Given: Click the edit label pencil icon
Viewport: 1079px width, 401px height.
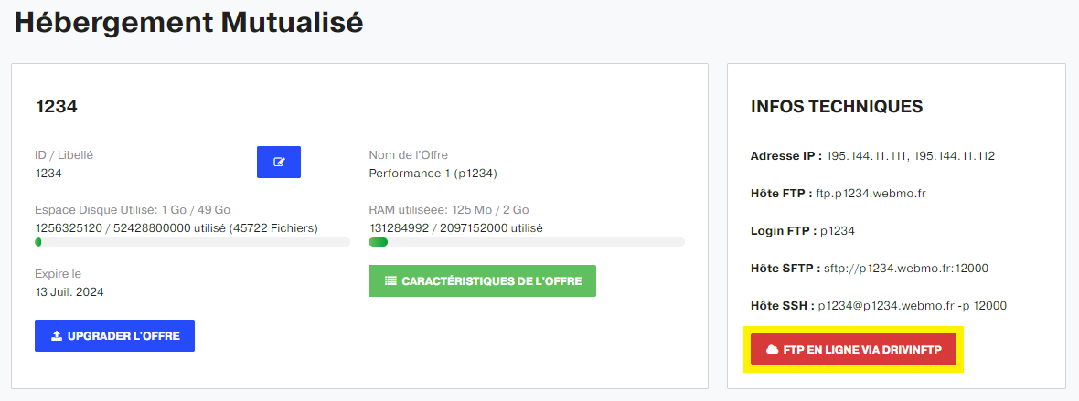Looking at the screenshot, I should tap(279, 163).
